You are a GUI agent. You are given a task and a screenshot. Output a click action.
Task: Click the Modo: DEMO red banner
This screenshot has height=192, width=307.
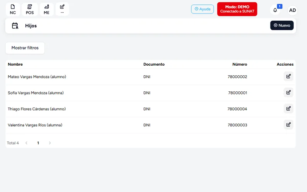(237, 9)
